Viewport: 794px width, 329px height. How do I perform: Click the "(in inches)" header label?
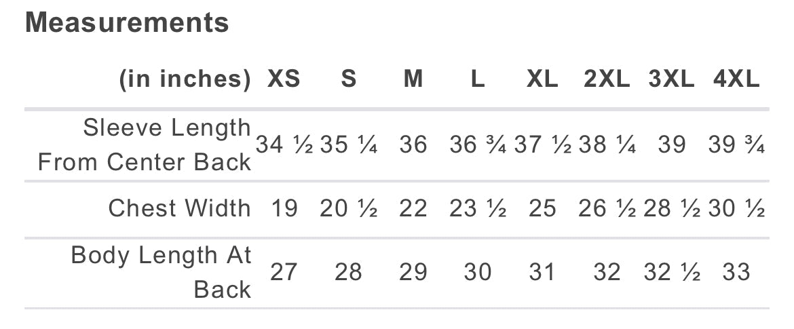click(185, 79)
